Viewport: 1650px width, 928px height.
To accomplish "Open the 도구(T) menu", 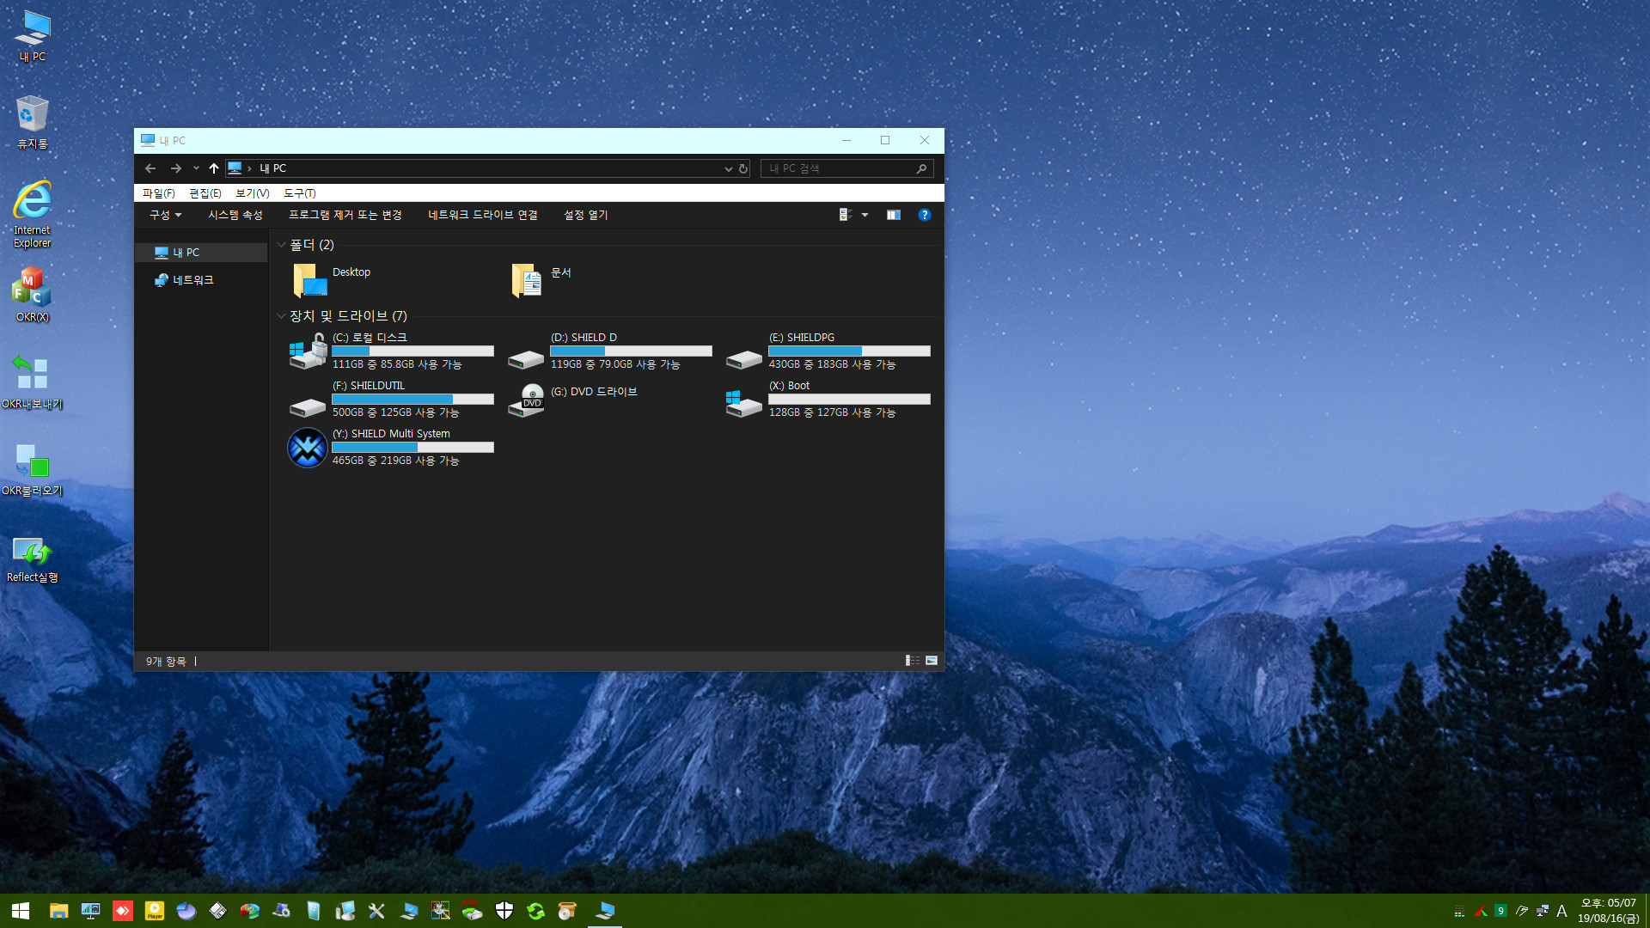I will 300,193.
